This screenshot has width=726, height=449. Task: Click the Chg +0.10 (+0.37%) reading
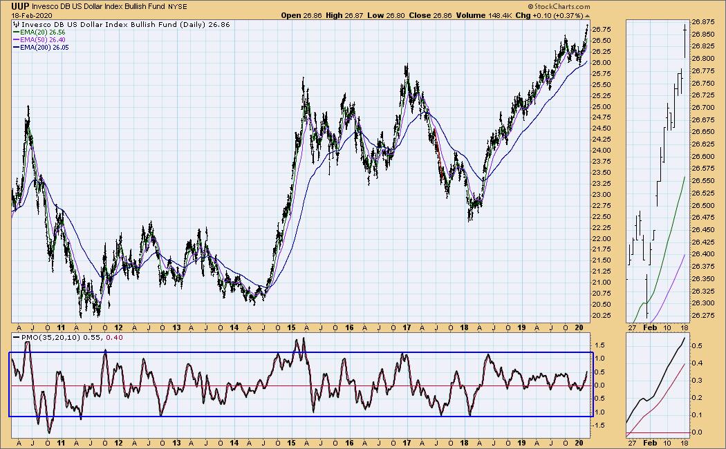[x=549, y=15]
